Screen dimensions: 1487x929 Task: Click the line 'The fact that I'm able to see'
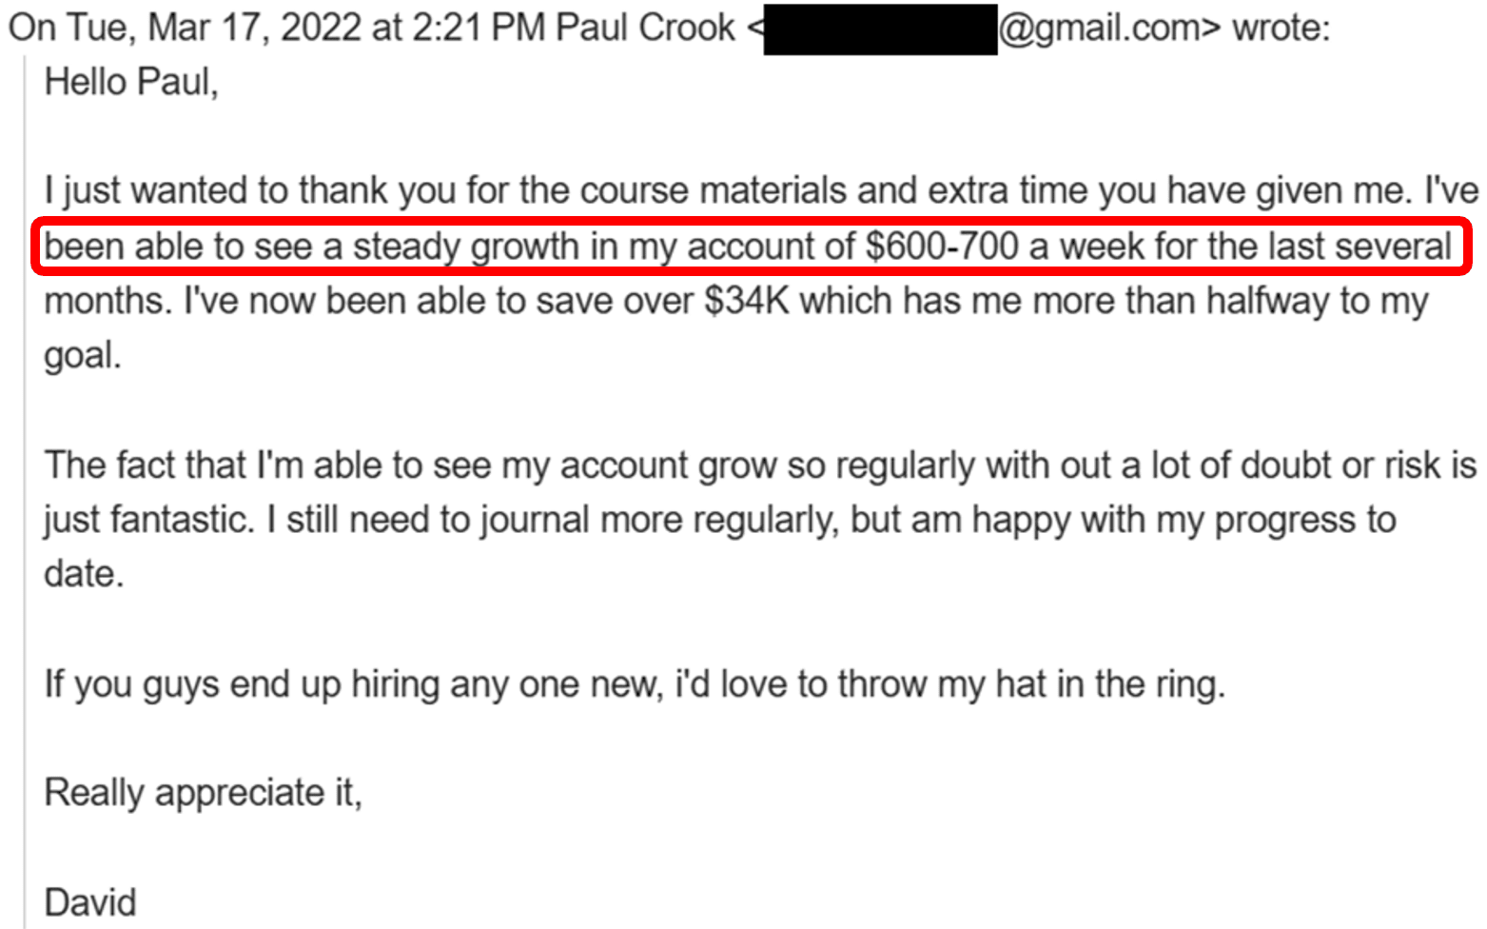(760, 465)
